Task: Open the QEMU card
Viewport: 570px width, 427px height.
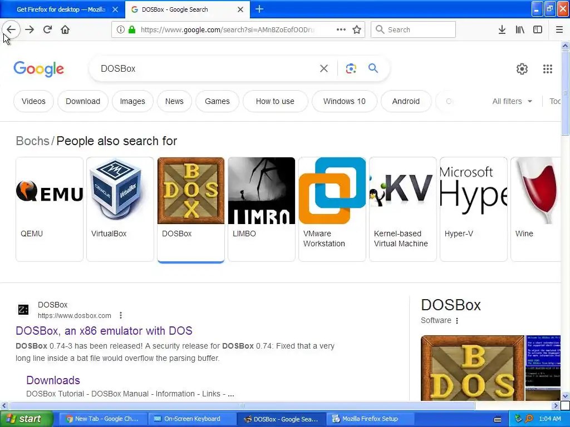Action: pos(50,209)
